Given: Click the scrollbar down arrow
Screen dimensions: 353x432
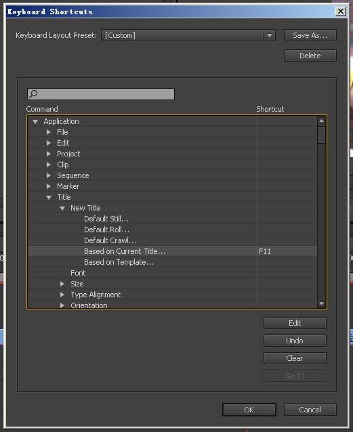Looking at the screenshot, I should pos(321,303).
